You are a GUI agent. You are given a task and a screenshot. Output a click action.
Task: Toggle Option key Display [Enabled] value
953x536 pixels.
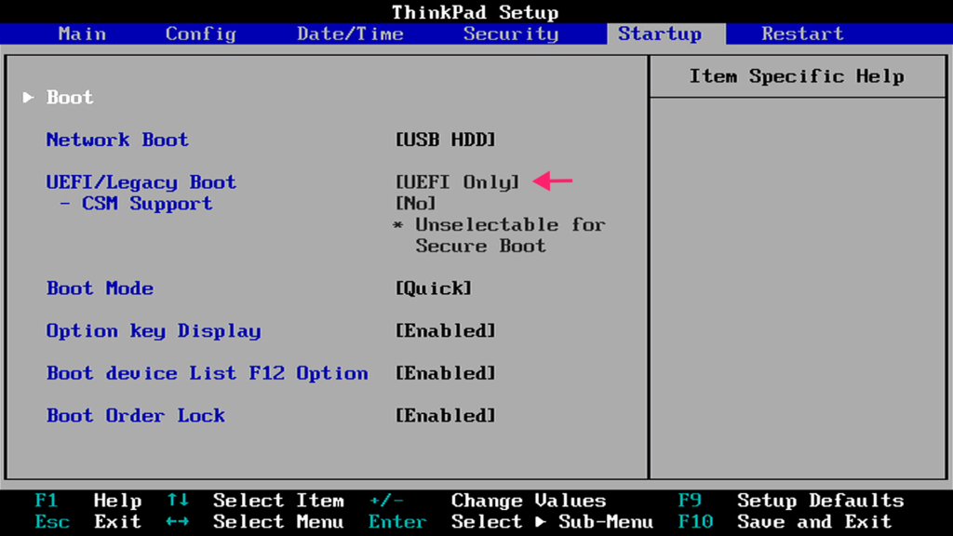446,330
